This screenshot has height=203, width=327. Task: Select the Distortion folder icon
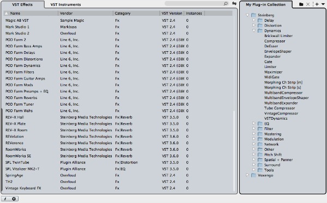click(260, 26)
